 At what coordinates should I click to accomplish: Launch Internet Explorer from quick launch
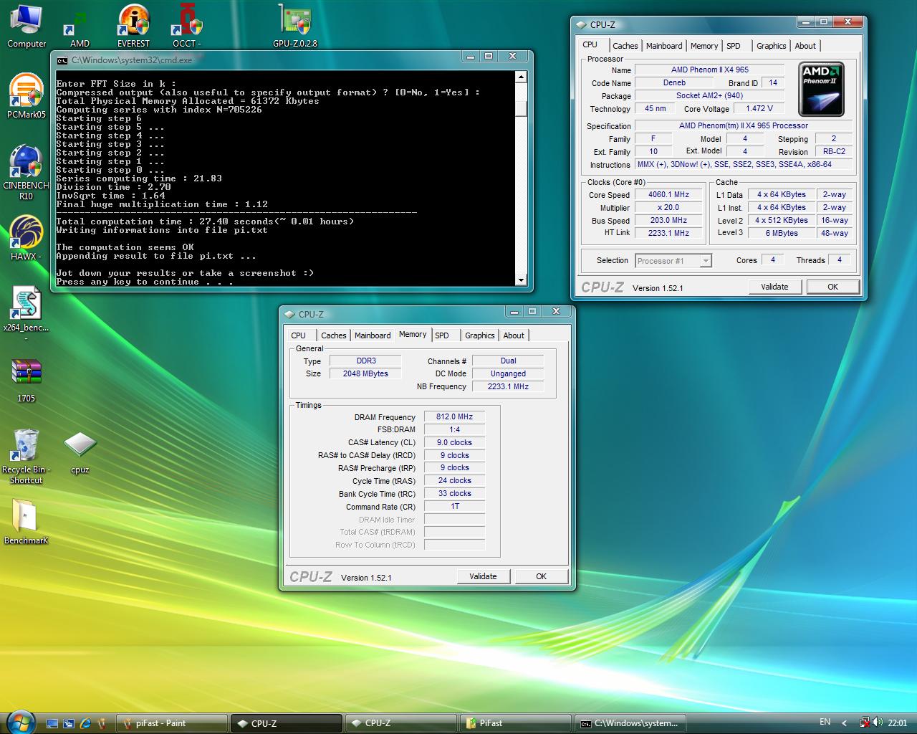point(85,723)
